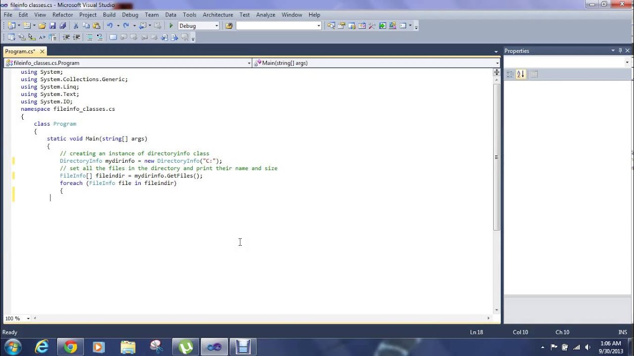The width and height of the screenshot is (634, 356).
Task: Open the Tools menu
Action: coord(190,15)
